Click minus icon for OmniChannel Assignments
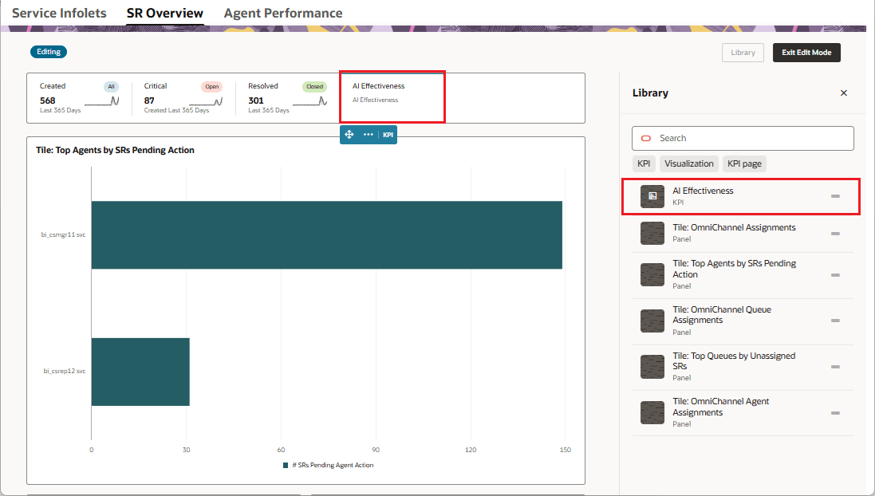The height and width of the screenshot is (496, 875). click(x=835, y=234)
